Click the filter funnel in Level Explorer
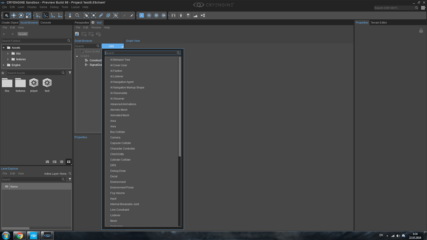Image resolution: width=427 pixels, height=240 pixels. pos(70,179)
